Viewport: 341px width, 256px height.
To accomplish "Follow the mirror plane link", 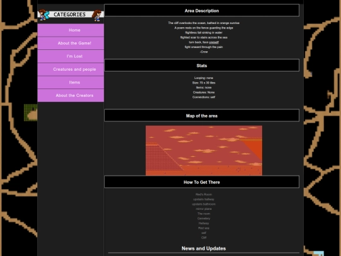I will (204, 209).
